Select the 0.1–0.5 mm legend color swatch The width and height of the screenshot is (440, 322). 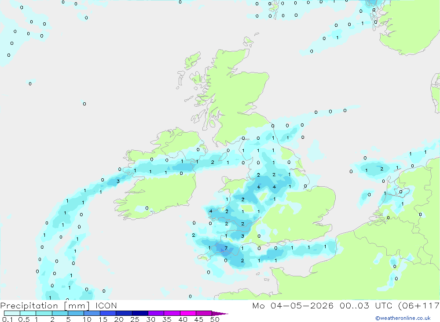[12, 313]
